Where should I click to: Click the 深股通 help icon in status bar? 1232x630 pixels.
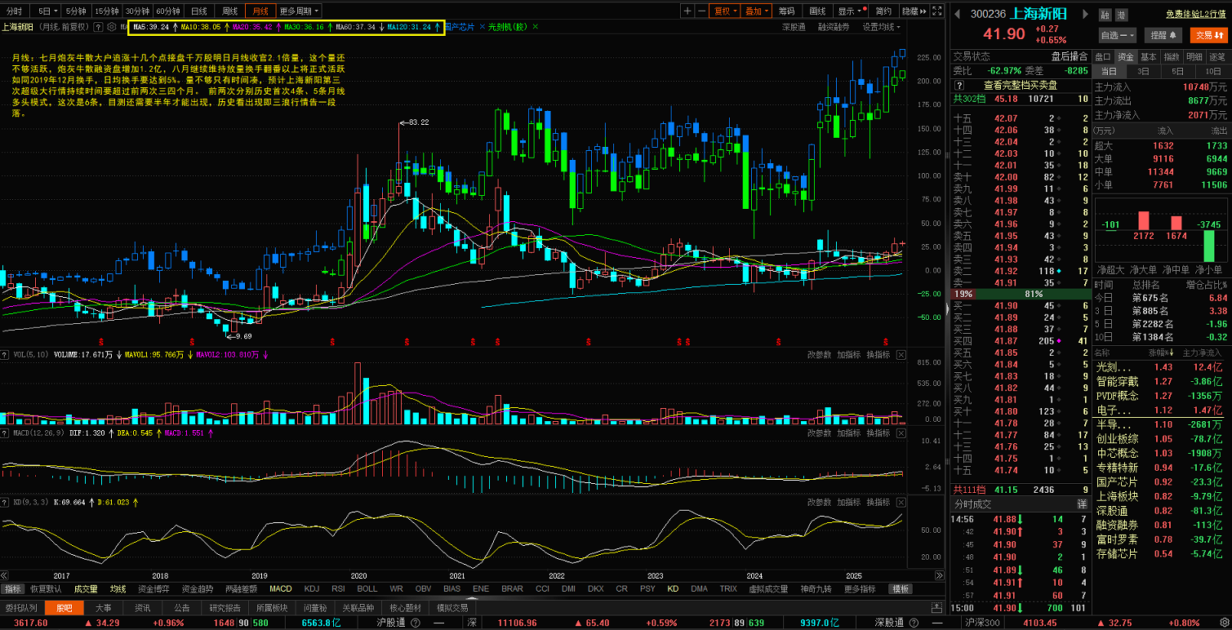tap(914, 623)
